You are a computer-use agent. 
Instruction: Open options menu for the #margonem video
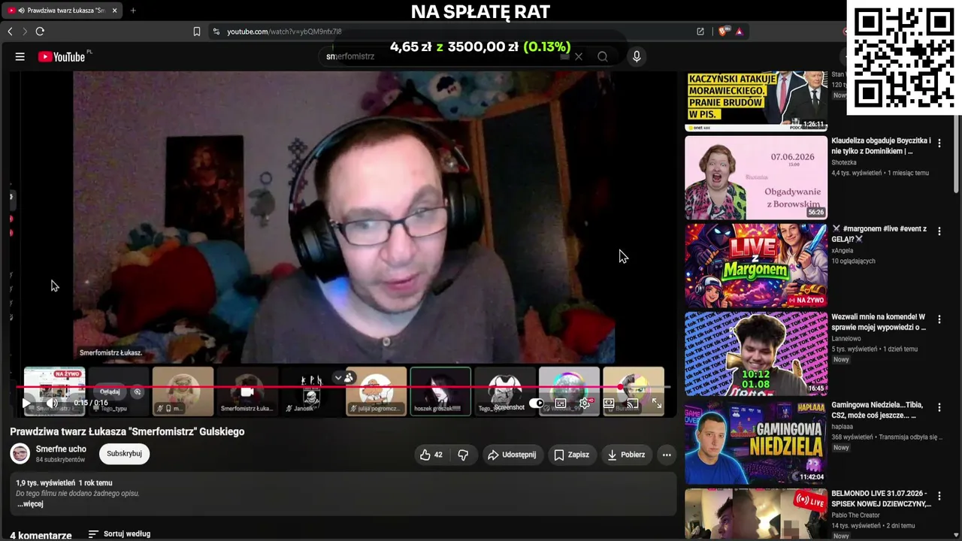(x=939, y=231)
